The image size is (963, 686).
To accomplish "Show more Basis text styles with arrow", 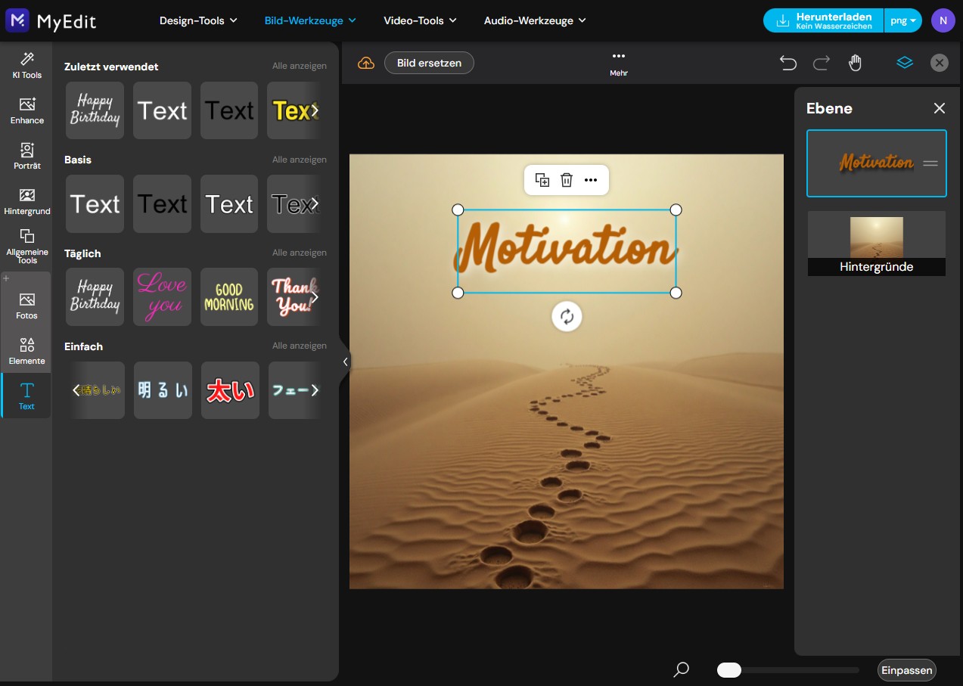I will 315,203.
